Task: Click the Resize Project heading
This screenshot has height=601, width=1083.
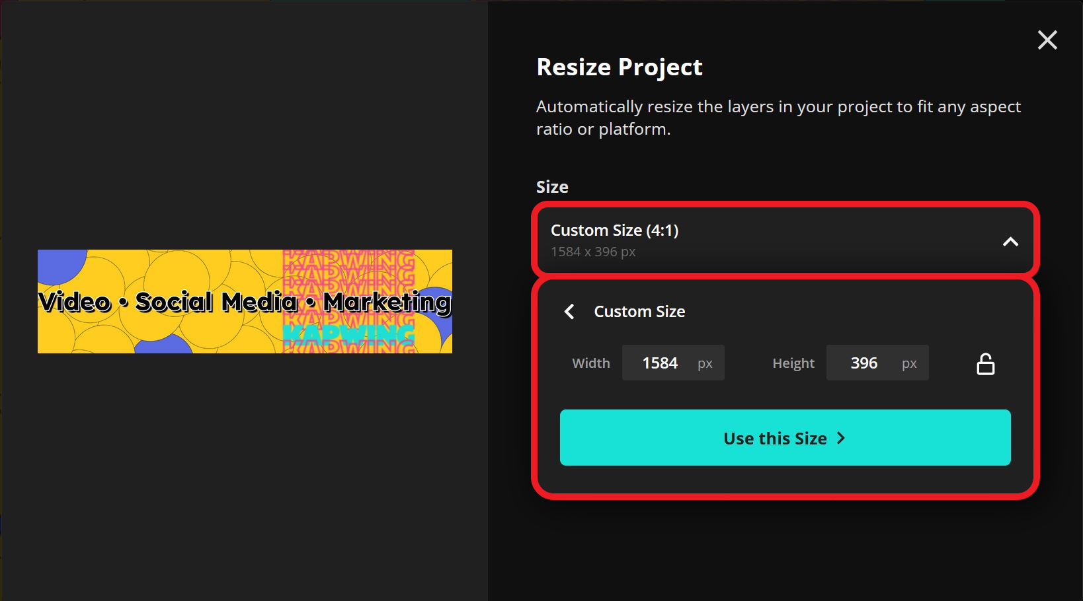Action: click(x=619, y=66)
